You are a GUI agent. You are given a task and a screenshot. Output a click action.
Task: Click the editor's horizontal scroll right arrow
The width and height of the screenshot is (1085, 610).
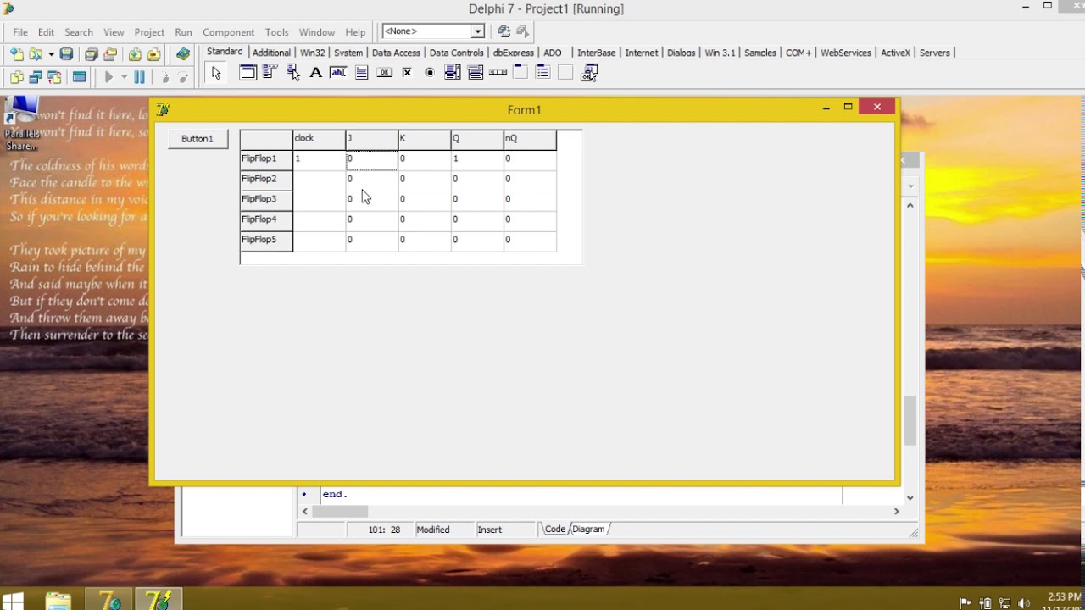896,511
